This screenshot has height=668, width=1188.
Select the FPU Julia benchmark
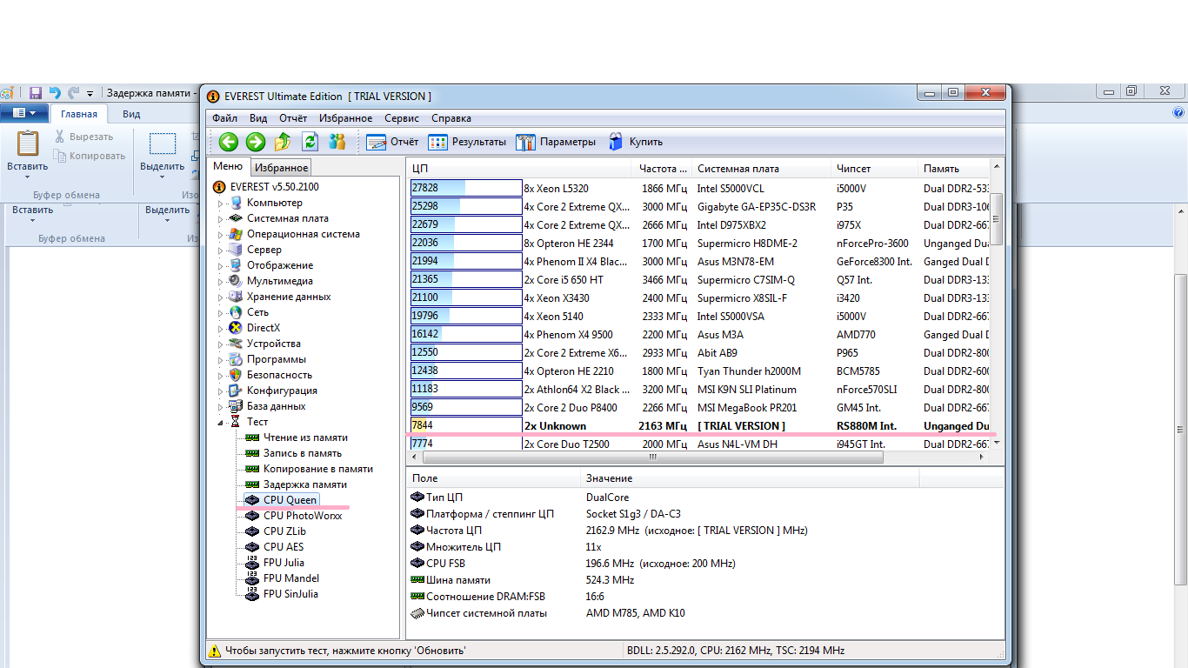tap(284, 563)
